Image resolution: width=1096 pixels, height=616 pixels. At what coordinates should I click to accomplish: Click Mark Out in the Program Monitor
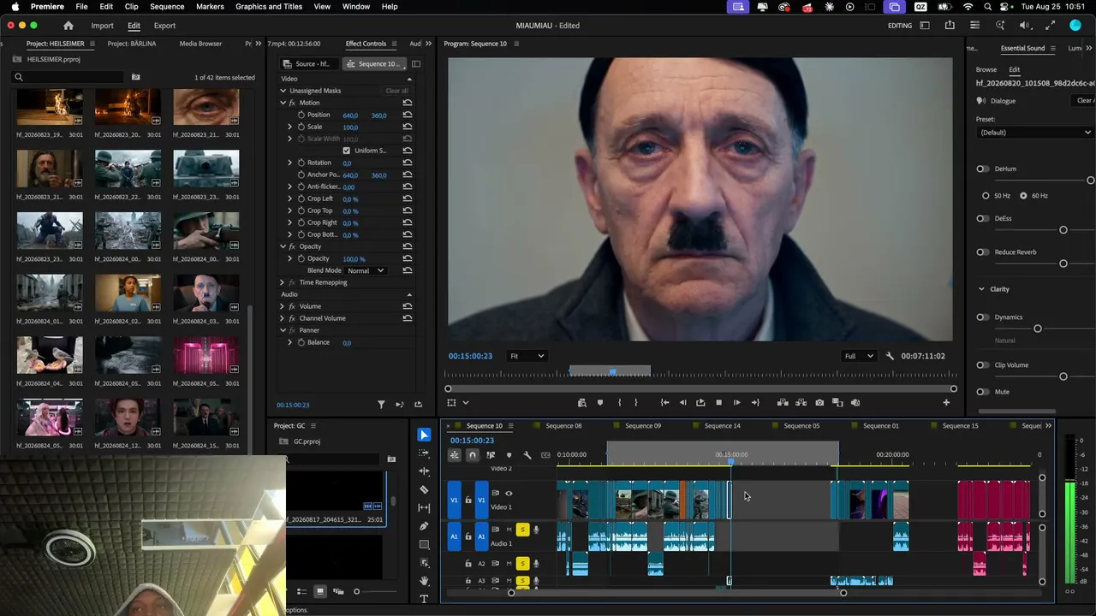(635, 402)
